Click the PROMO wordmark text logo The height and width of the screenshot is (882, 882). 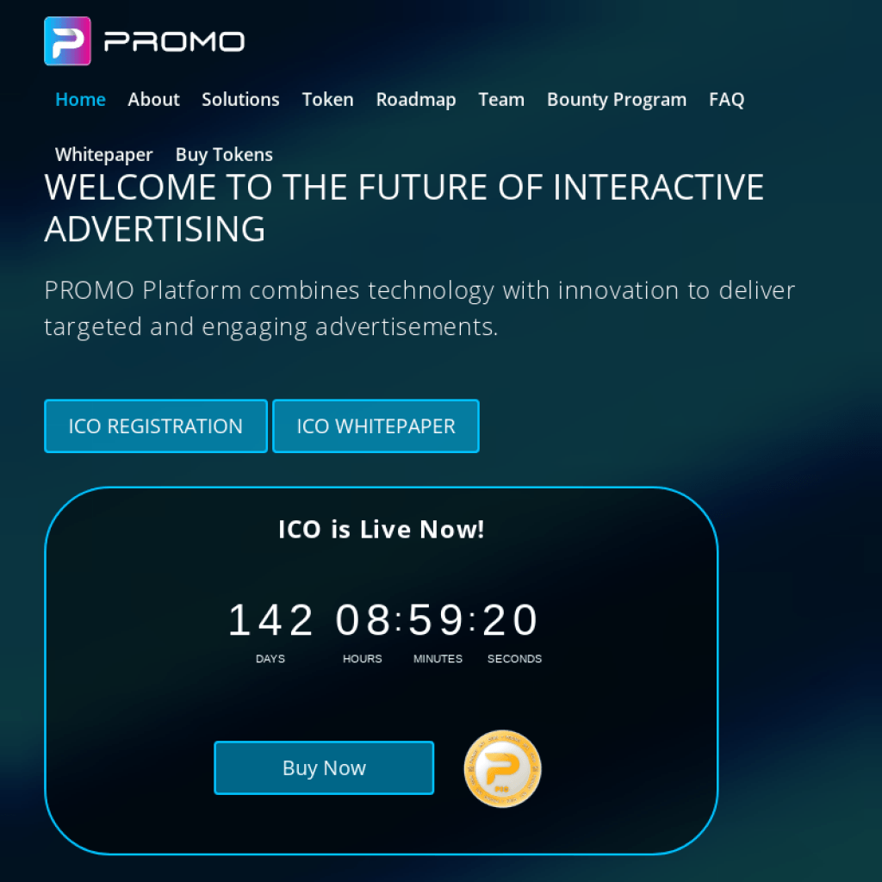(x=174, y=41)
